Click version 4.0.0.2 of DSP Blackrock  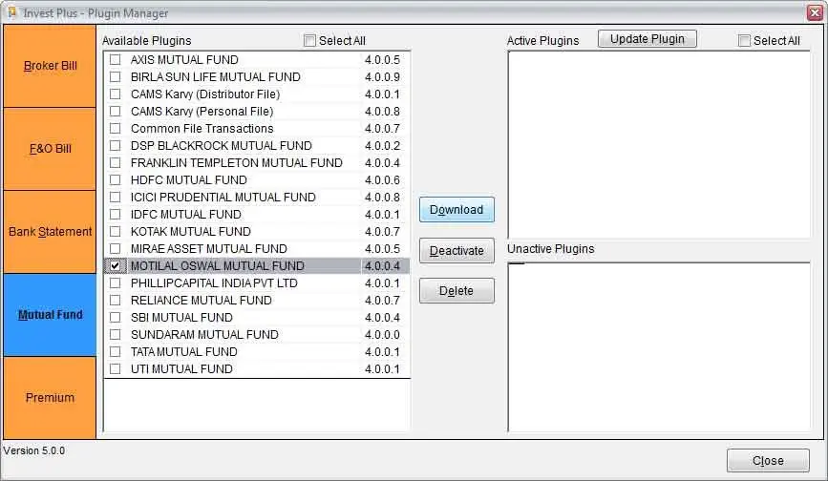[382, 146]
